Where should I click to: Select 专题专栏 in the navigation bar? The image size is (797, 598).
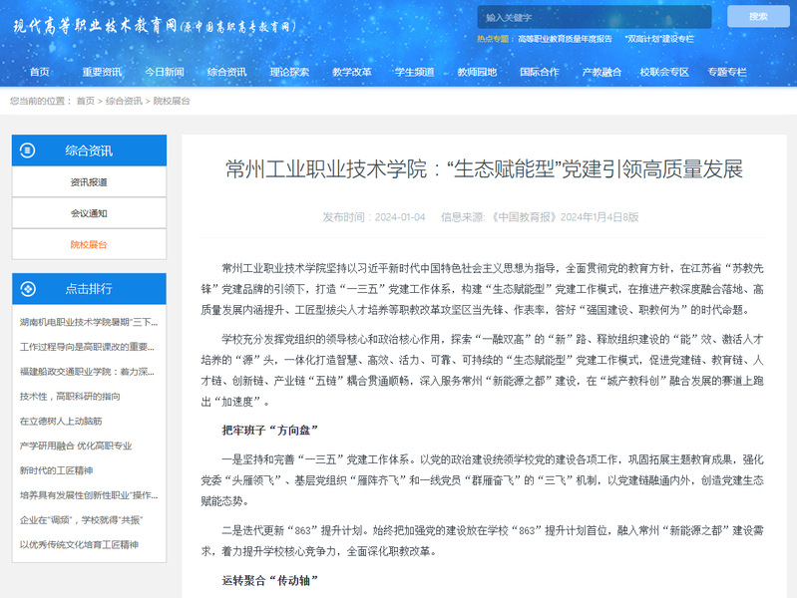(727, 72)
